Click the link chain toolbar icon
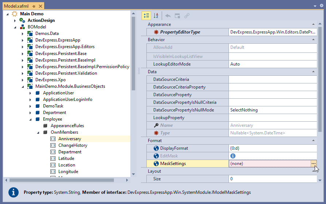 [187, 16]
